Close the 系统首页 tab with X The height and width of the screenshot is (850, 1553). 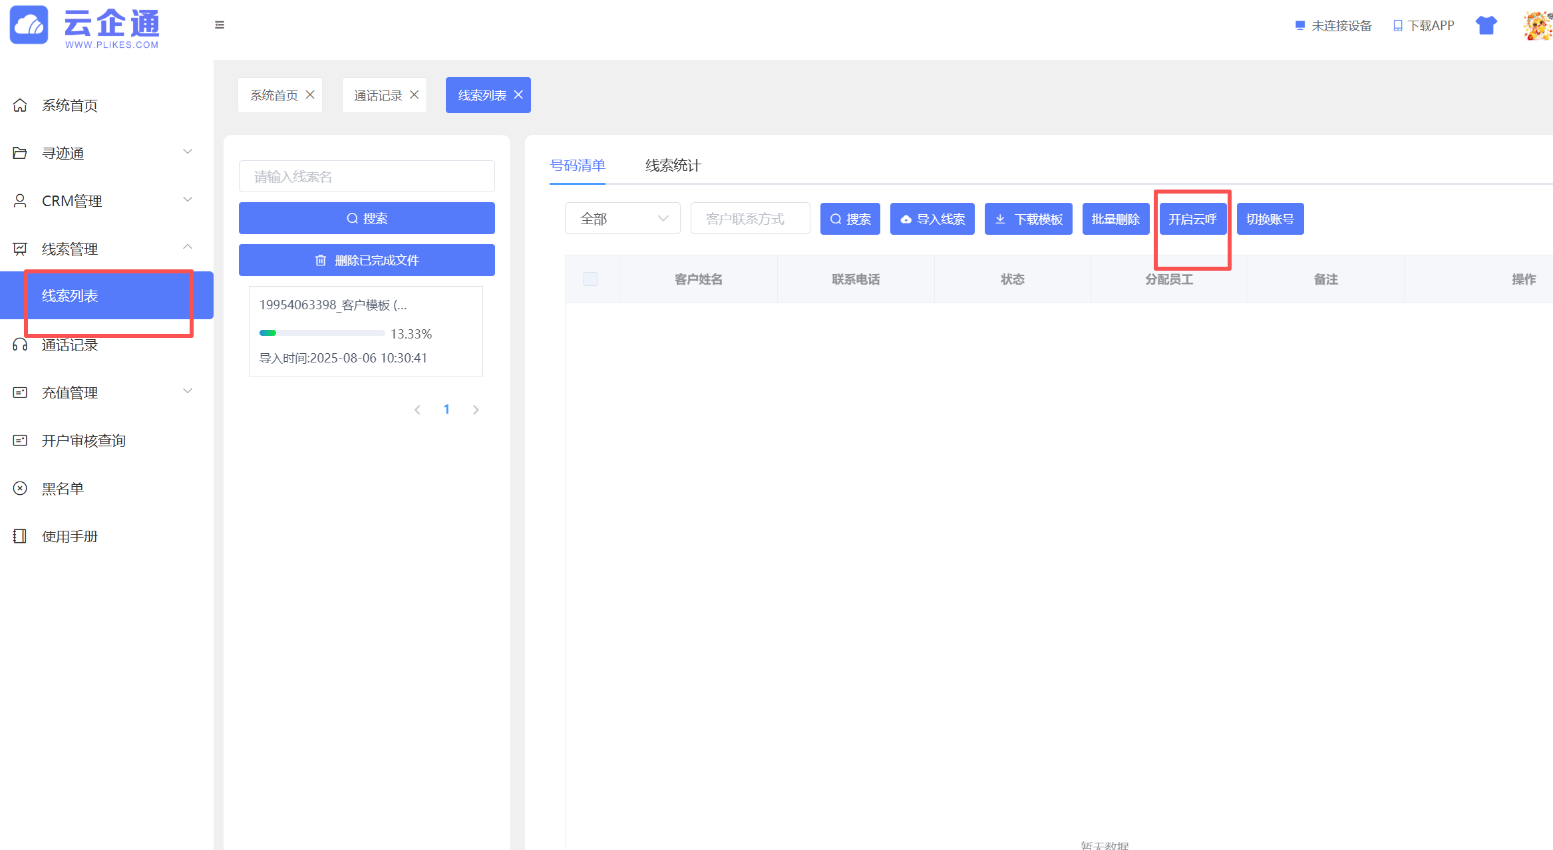coord(310,95)
